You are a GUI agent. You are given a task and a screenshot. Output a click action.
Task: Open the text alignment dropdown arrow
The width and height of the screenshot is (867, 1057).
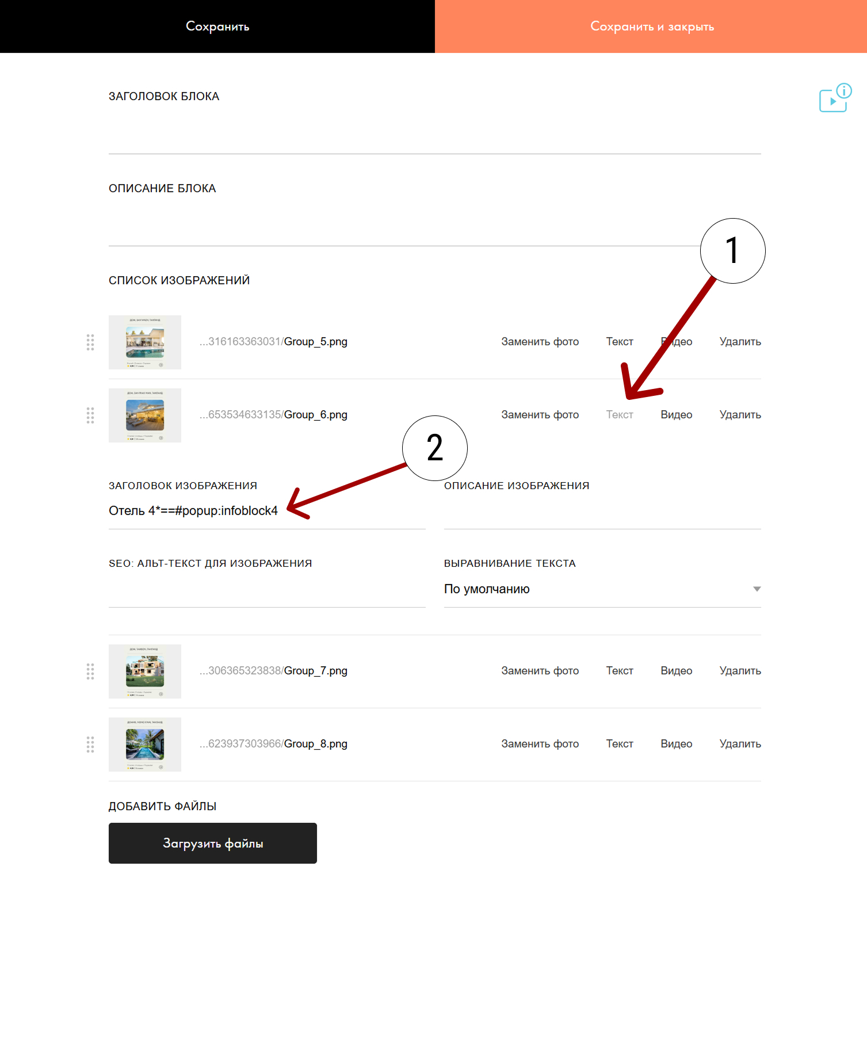[x=757, y=589]
